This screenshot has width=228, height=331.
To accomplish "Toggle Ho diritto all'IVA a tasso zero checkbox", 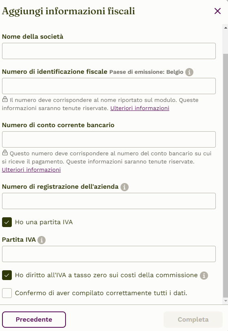I will (x=7, y=275).
